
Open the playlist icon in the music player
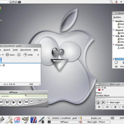[x=98, y=102]
